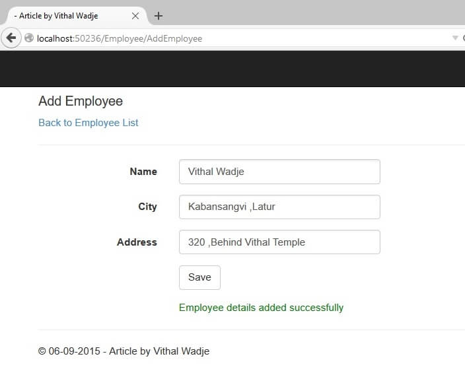This screenshot has width=465, height=377.
Task: Click the Address field label
Action: coord(137,242)
